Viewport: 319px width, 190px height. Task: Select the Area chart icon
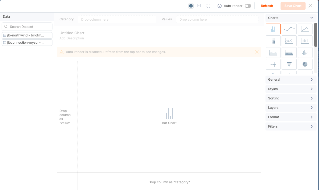[x=273, y=53]
